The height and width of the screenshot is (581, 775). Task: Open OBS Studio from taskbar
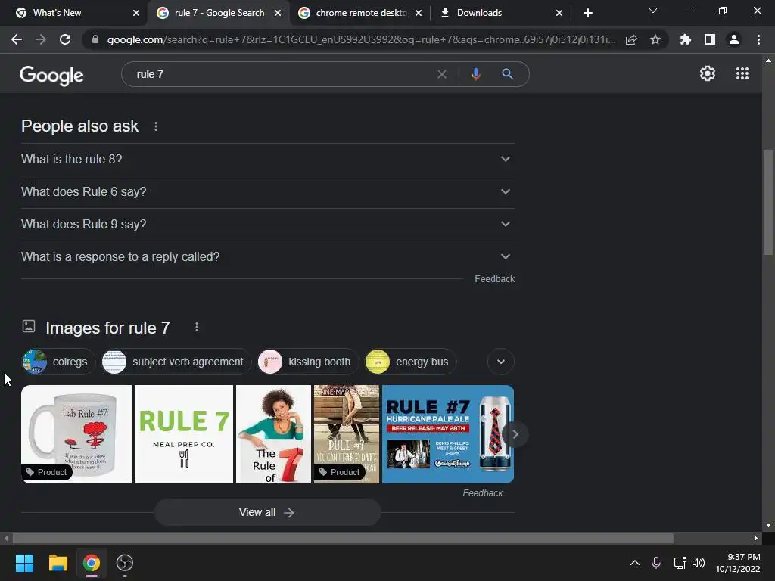(x=125, y=563)
